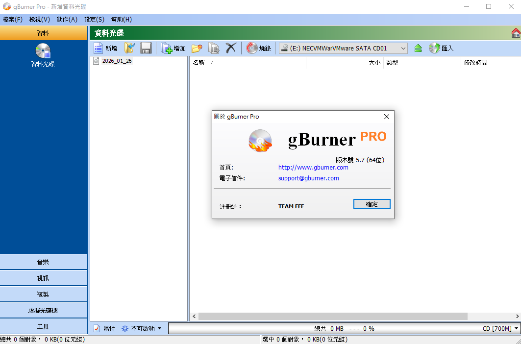Open the 動作(A) menu
This screenshot has height=344, width=521.
pyautogui.click(x=67, y=20)
